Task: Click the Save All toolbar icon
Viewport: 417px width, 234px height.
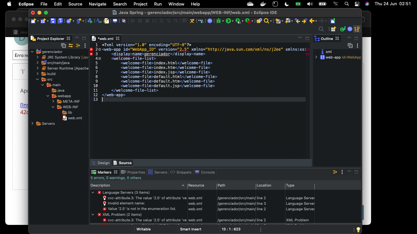Action: click(60, 21)
